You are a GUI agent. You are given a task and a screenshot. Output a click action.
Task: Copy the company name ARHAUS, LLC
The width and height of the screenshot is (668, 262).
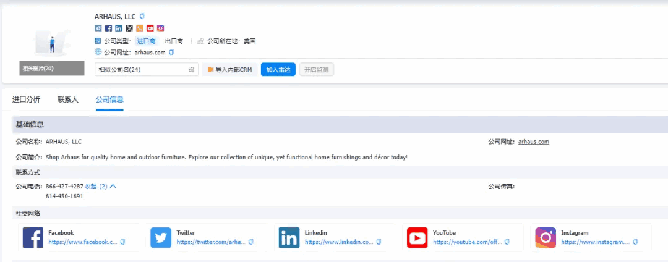[142, 16]
